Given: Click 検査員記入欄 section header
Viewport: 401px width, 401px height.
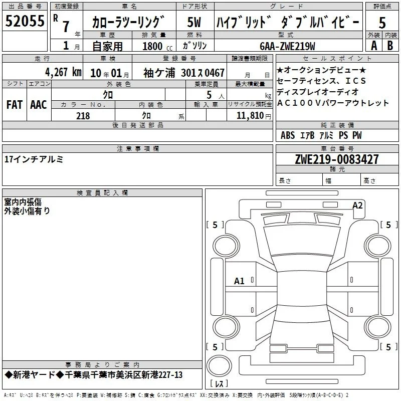Looking at the screenshot, I should point(102,193).
